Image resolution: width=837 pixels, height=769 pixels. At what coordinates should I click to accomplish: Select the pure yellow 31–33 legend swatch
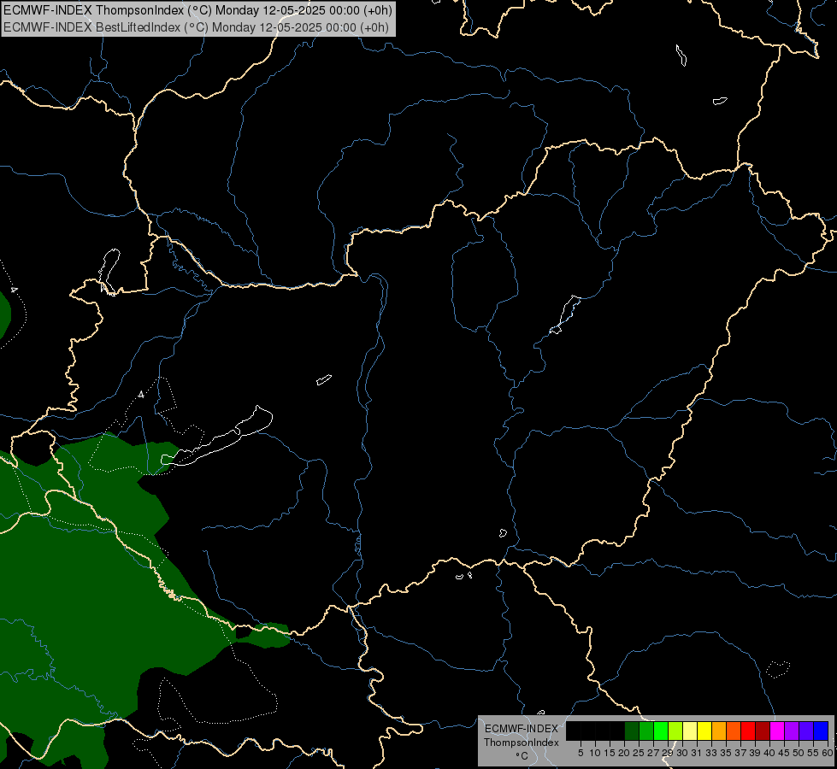click(x=704, y=731)
